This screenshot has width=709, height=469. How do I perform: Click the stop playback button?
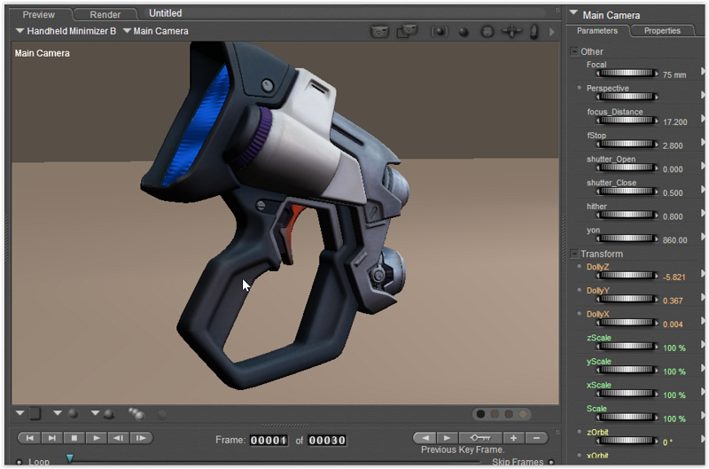tap(74, 438)
